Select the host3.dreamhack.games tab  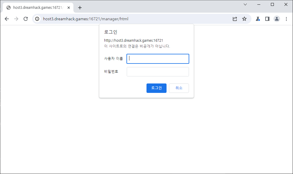point(35,8)
